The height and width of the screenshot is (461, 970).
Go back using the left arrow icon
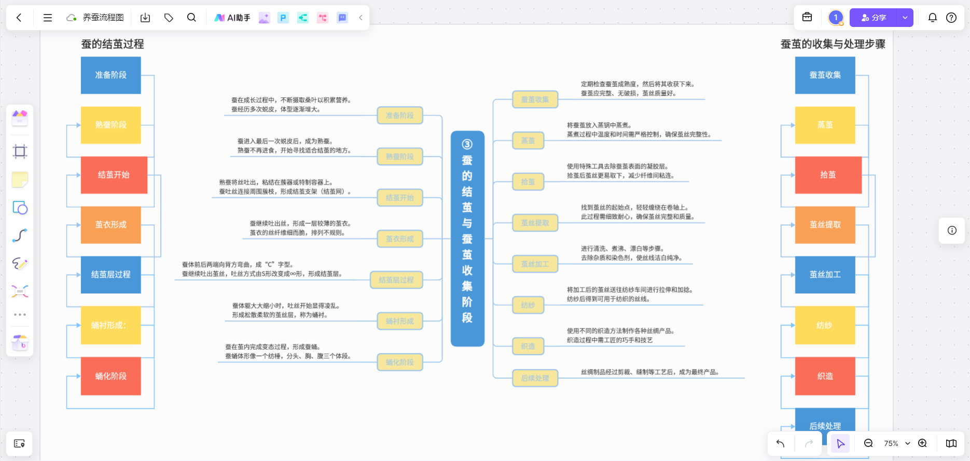coord(19,18)
